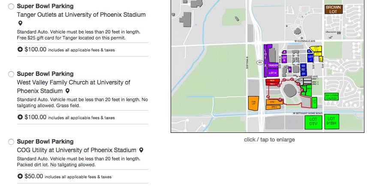The width and height of the screenshot is (370, 189).
Task: Click the stadium in the parking map thumbnail
Action: coord(290,91)
